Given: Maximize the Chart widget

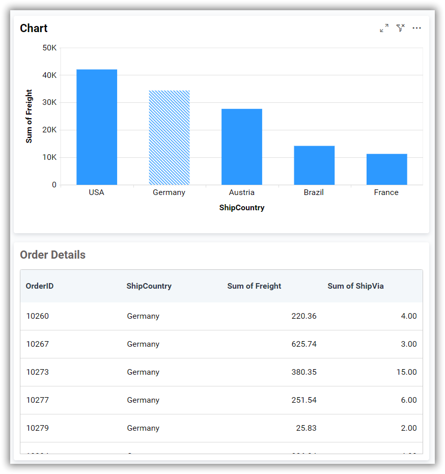Looking at the screenshot, I should (383, 28).
